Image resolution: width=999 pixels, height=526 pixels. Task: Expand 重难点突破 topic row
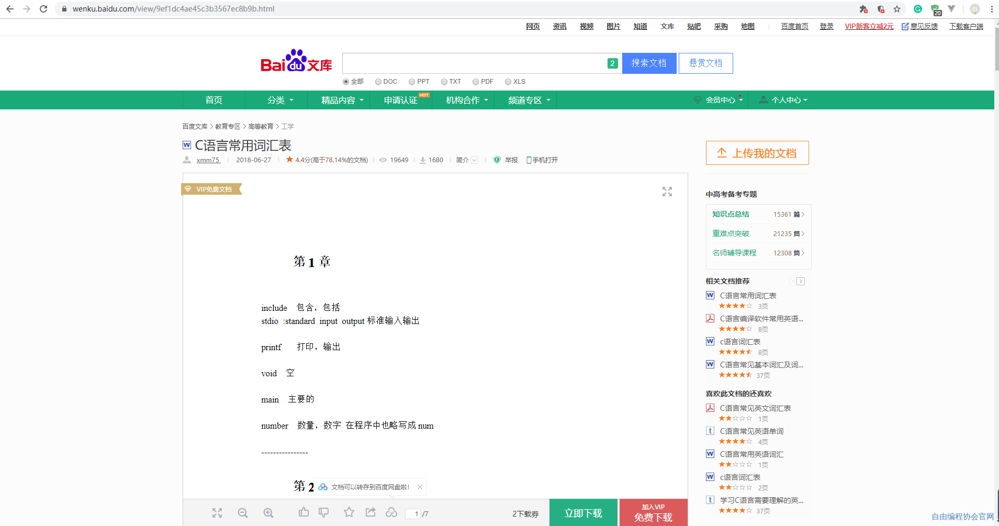click(758, 233)
